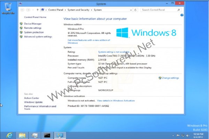Screen dimensions: 209x139
Task: Open Device Manager link
Action: point(33,24)
